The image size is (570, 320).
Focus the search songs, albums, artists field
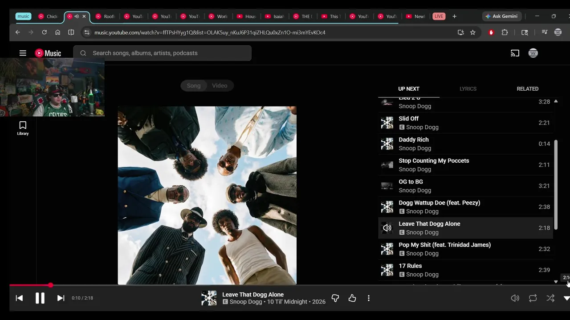tap(163, 53)
